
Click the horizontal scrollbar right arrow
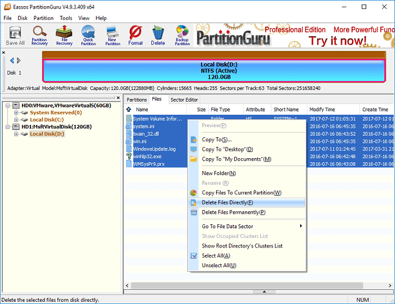coord(390,285)
